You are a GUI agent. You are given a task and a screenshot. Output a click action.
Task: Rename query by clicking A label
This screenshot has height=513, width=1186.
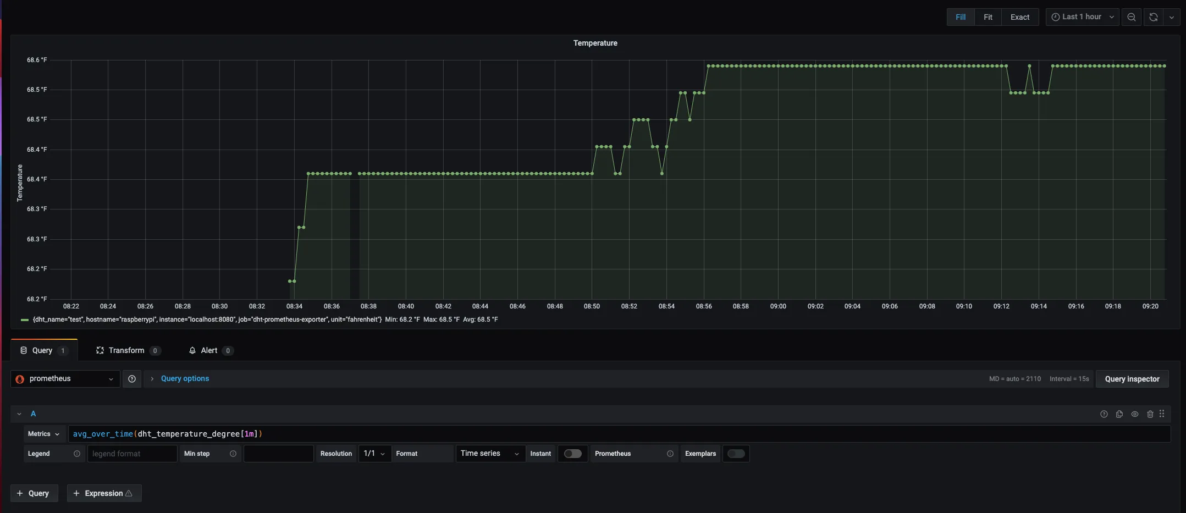tap(33, 414)
